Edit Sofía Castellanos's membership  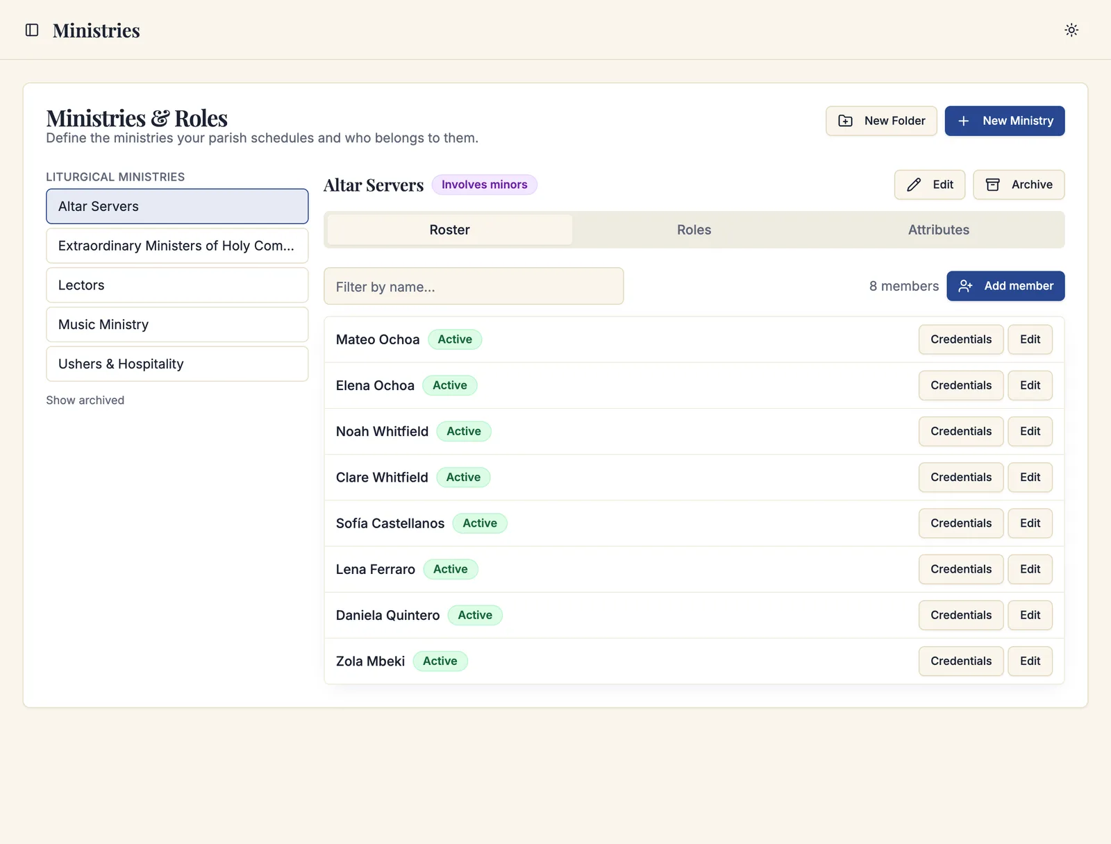point(1030,523)
